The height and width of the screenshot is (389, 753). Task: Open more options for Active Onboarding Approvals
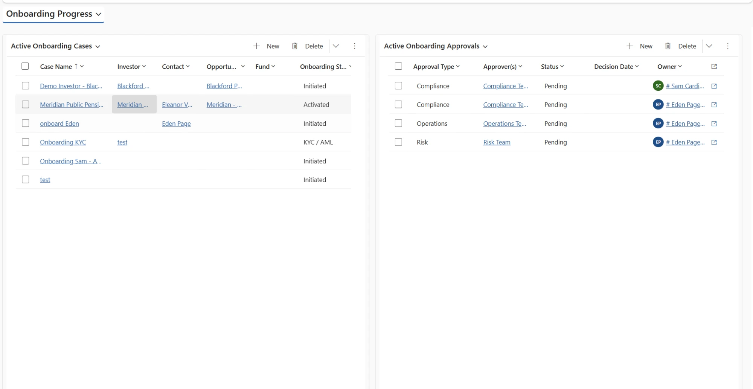point(728,46)
